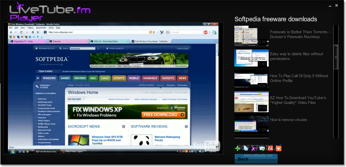Viewport: 346px width, 167px height.
Task: Click the Back button
Action: 256,159
